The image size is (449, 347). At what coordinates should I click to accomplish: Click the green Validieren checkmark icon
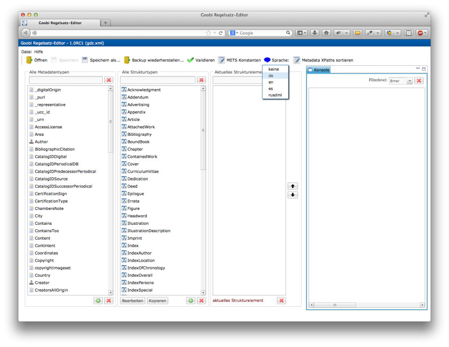coord(190,60)
